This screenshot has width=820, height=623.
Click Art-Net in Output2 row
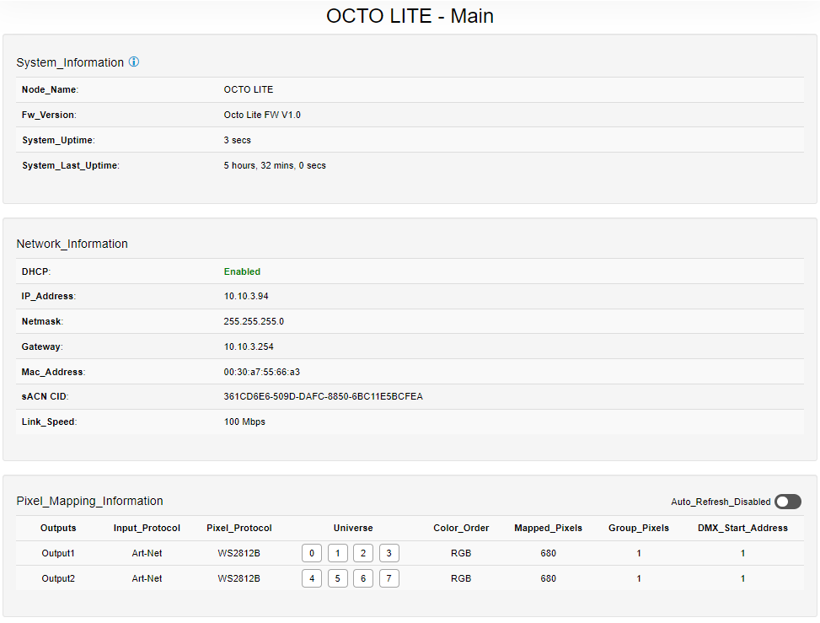pos(147,578)
